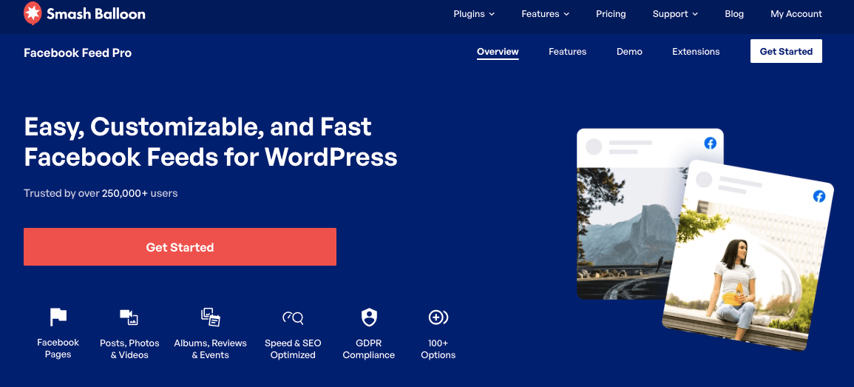Go to the Extensions tab

[696, 52]
